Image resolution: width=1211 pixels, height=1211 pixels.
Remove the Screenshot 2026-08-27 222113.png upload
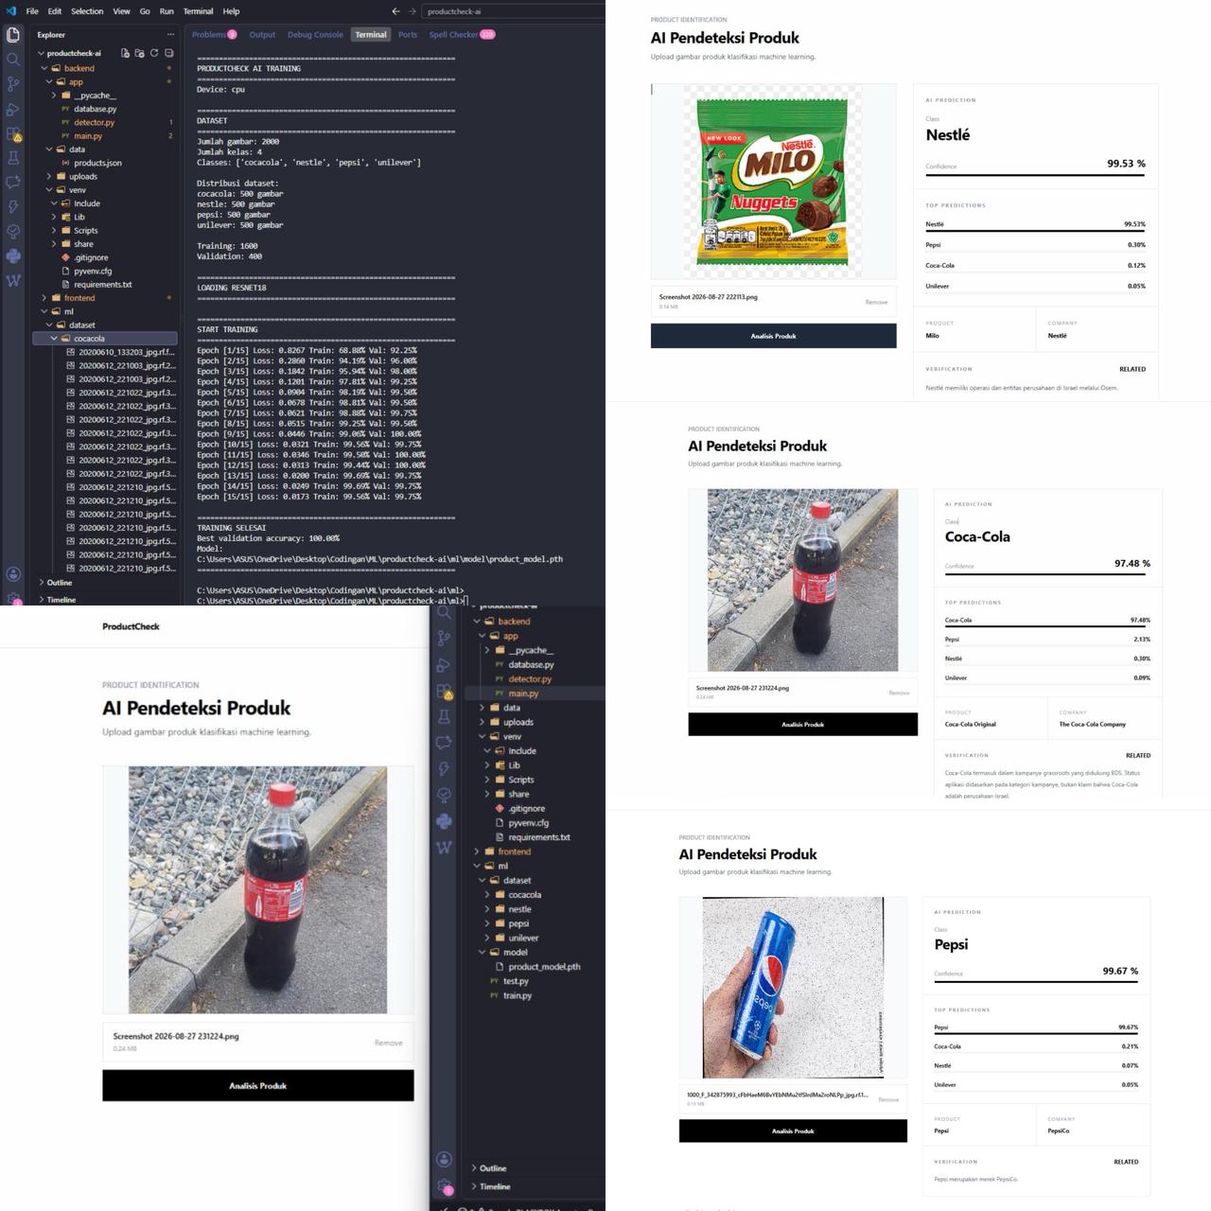point(876,302)
